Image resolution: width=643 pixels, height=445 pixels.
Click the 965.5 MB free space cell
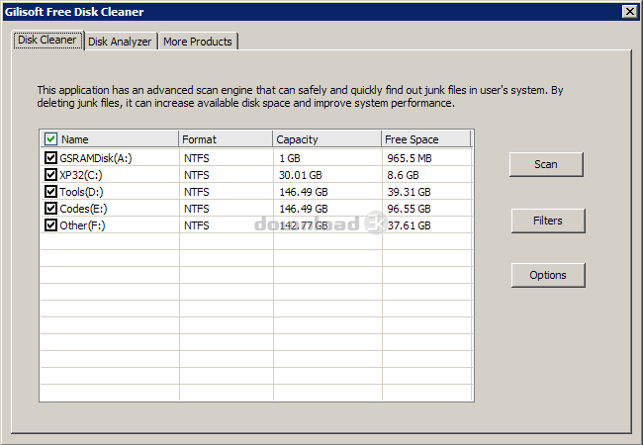pyautogui.click(x=410, y=158)
